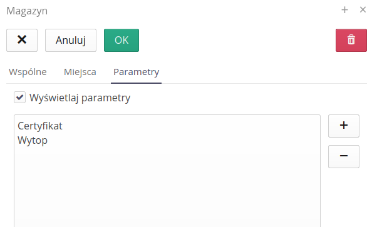Click the empty tab strip right of Parametry
372x227 pixels.
[x=264, y=72]
